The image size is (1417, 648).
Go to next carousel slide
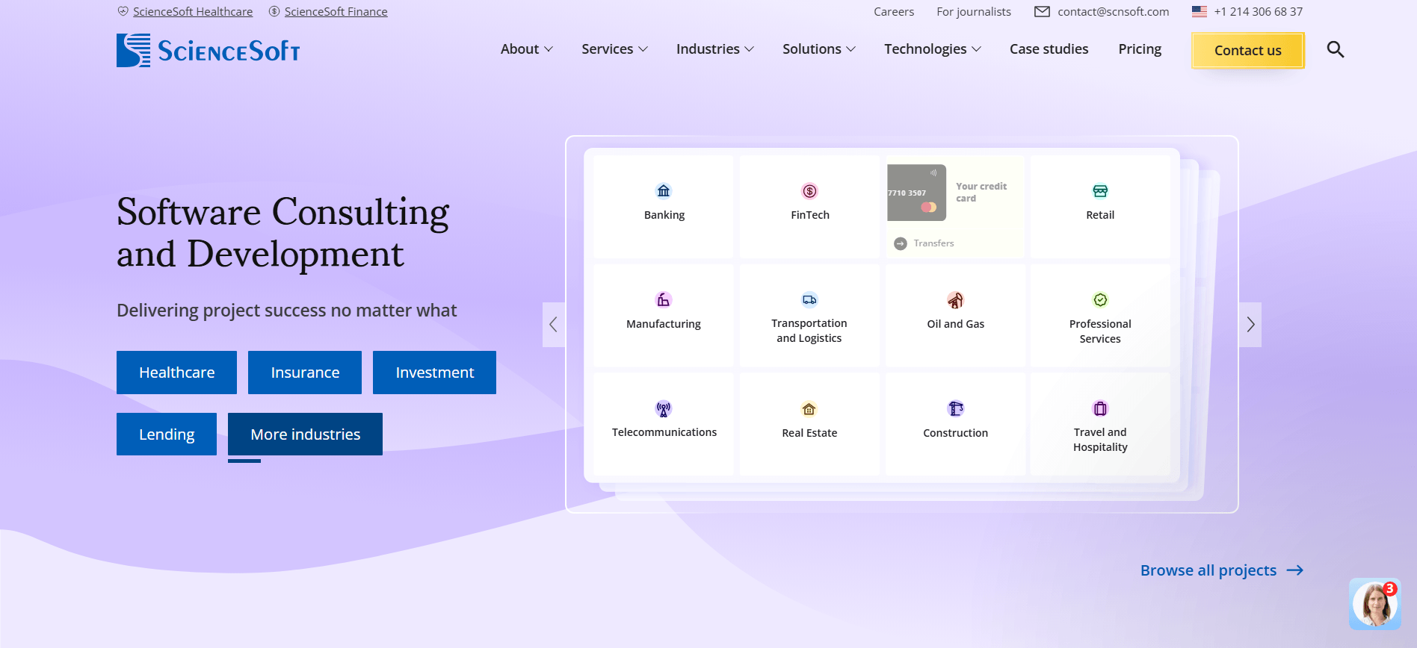point(1250,325)
